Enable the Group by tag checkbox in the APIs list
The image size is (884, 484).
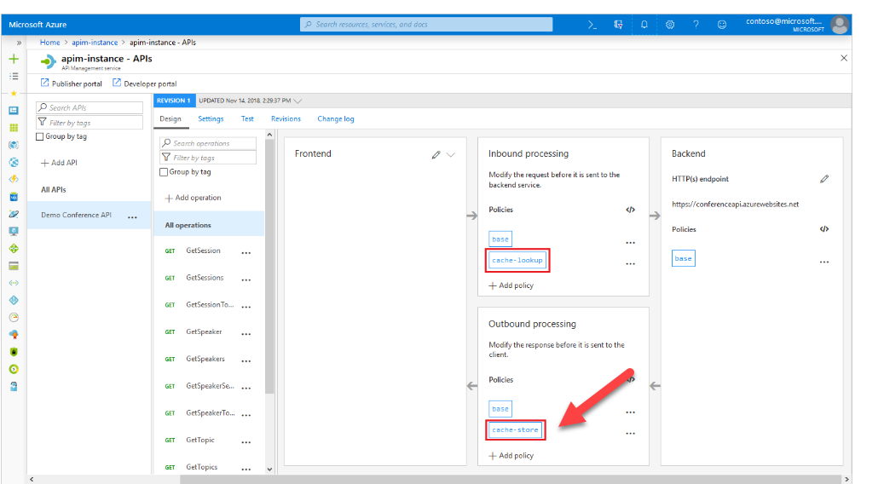click(x=40, y=136)
